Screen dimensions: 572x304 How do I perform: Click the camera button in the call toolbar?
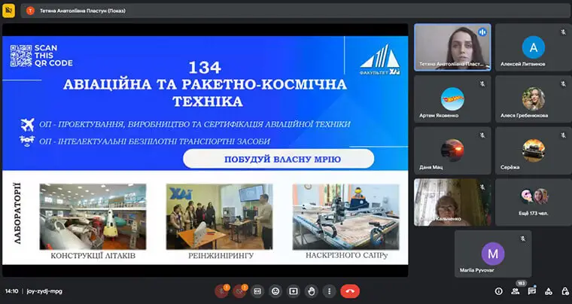241,290
